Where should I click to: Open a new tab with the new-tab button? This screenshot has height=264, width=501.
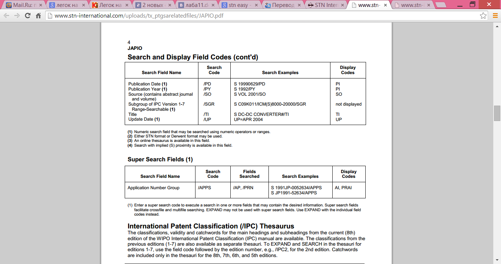pyautogui.click(x=441, y=5)
